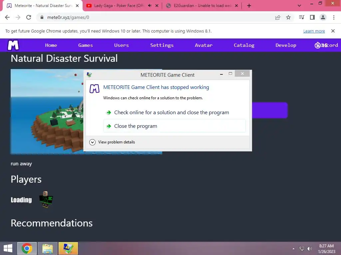Click the network tray icon
Viewport: 341px width, 255px height.
pyautogui.click(x=302, y=248)
